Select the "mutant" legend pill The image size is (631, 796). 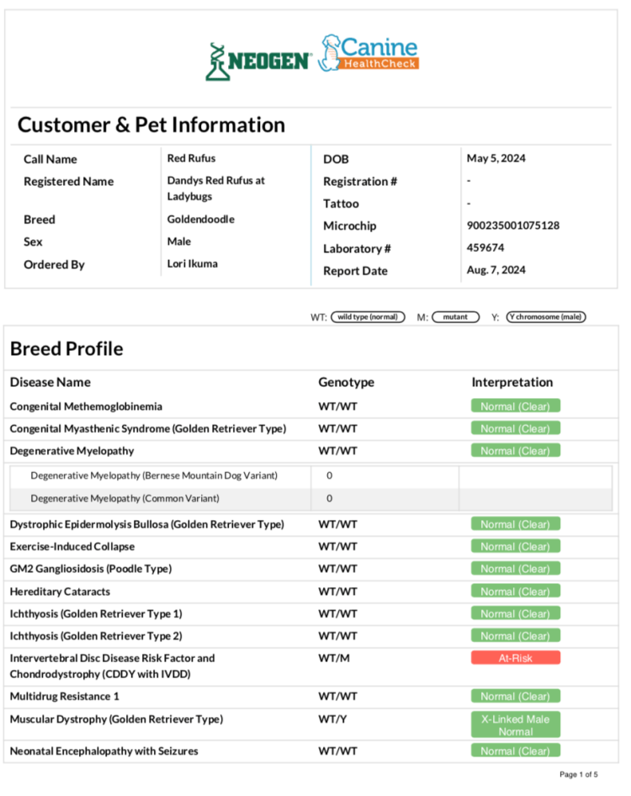point(455,317)
